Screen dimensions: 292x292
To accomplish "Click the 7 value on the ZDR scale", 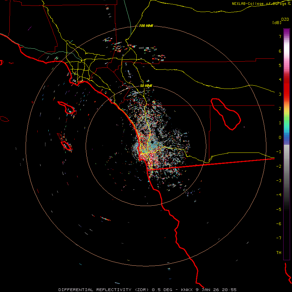I will [x=280, y=36].
